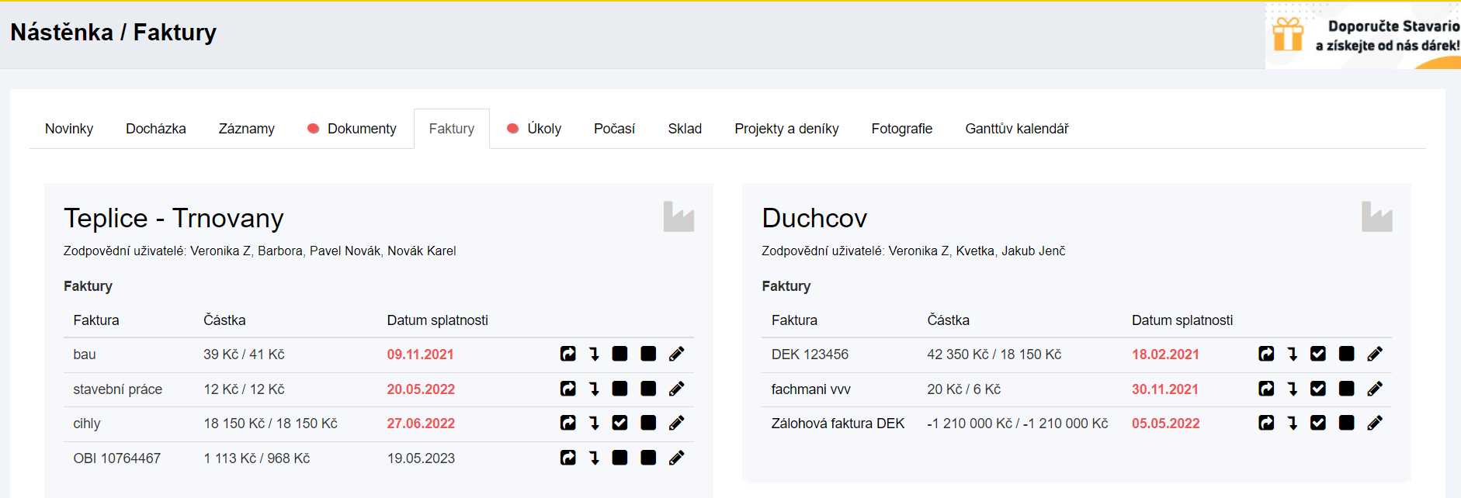Edit the OBI 10764467 invoice with pencil
Image resolution: width=1461 pixels, height=498 pixels.
coord(676,458)
